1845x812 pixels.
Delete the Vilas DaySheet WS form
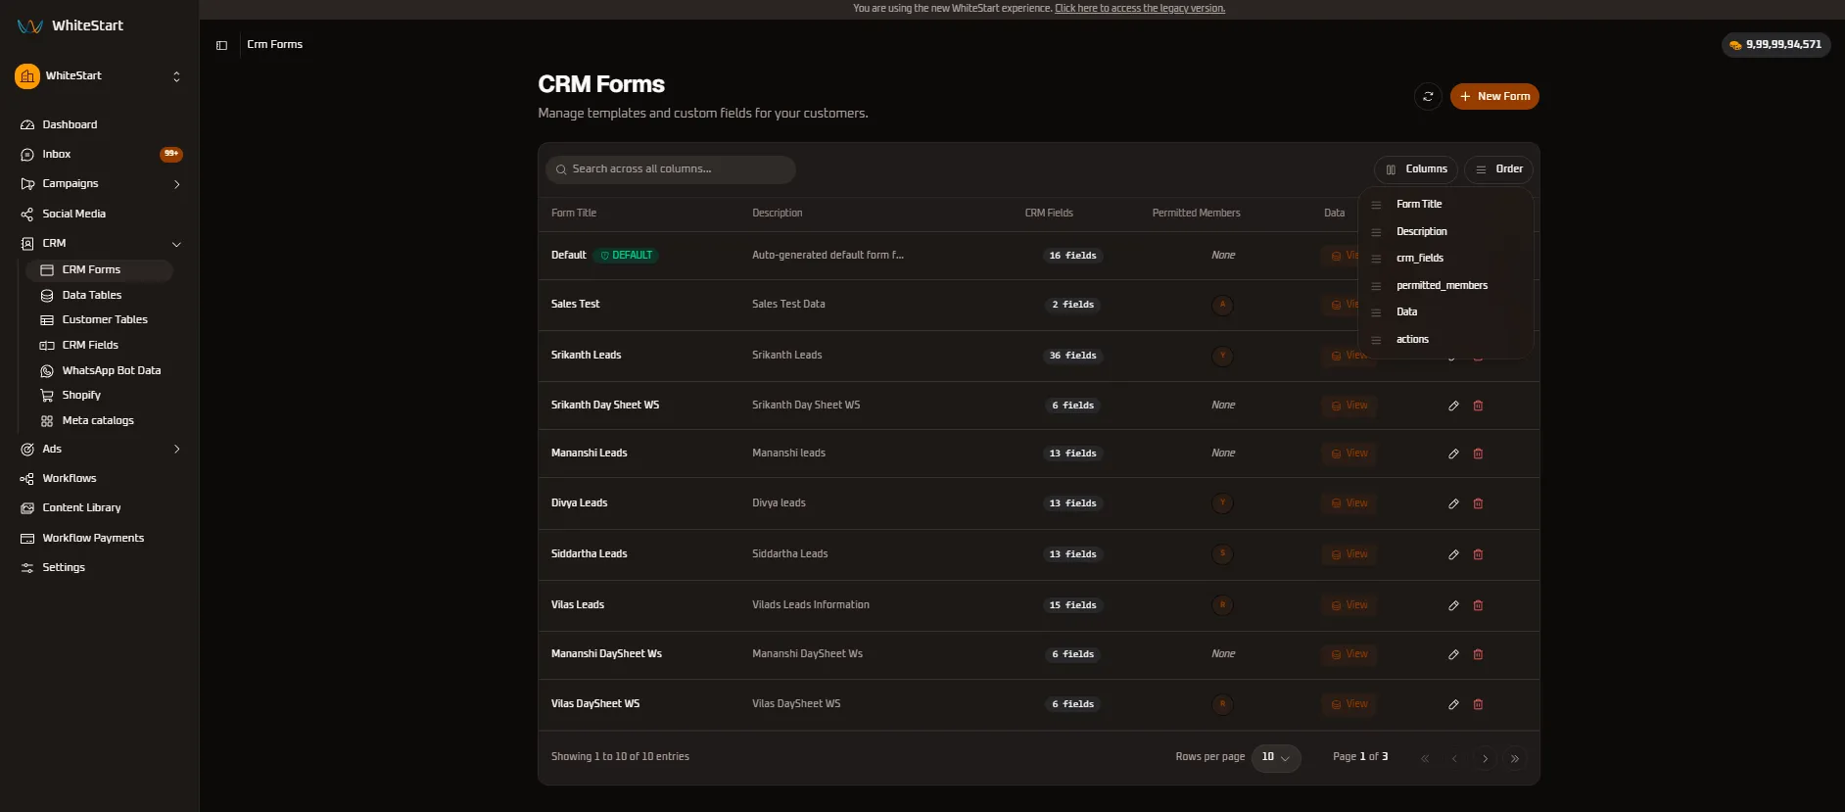(x=1478, y=704)
